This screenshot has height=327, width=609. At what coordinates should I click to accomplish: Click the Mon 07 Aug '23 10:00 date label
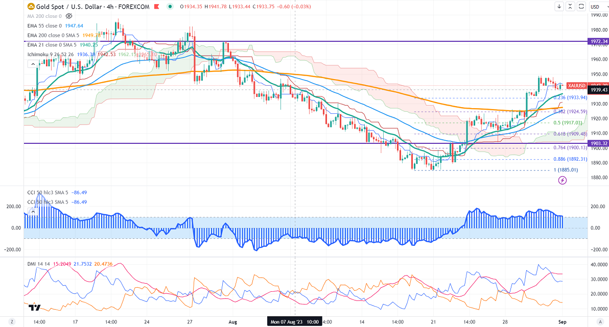point(294,322)
